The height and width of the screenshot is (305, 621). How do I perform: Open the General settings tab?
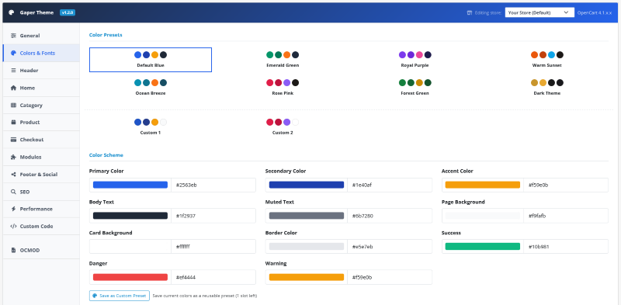click(41, 36)
